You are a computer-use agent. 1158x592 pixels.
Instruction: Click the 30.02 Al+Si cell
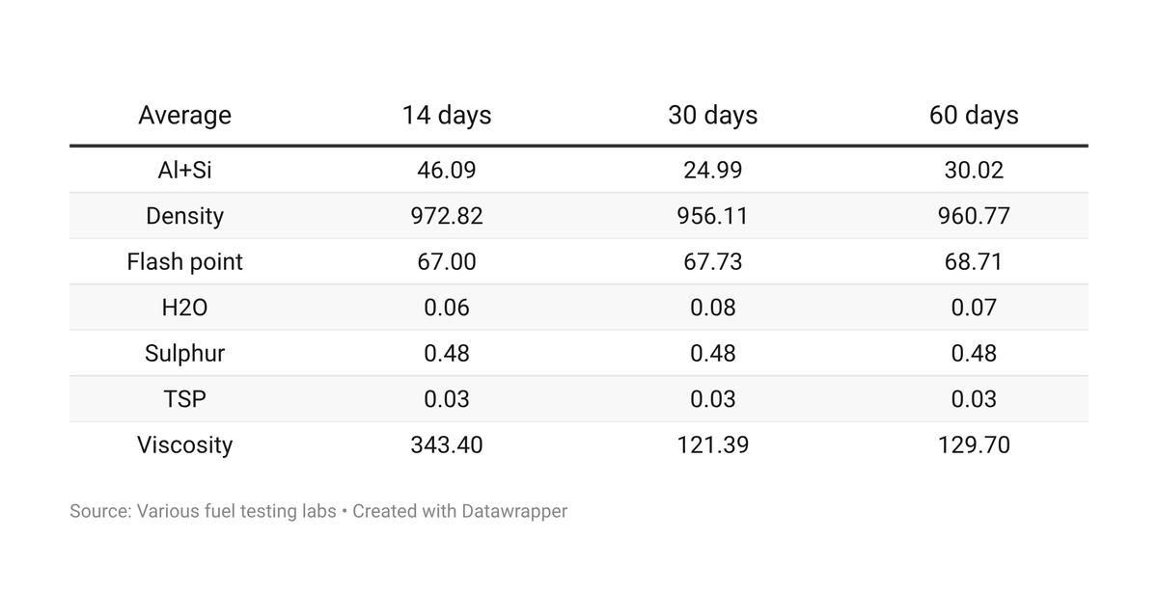click(974, 170)
